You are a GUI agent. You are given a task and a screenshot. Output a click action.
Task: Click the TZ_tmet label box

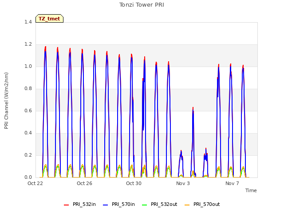click(49, 19)
